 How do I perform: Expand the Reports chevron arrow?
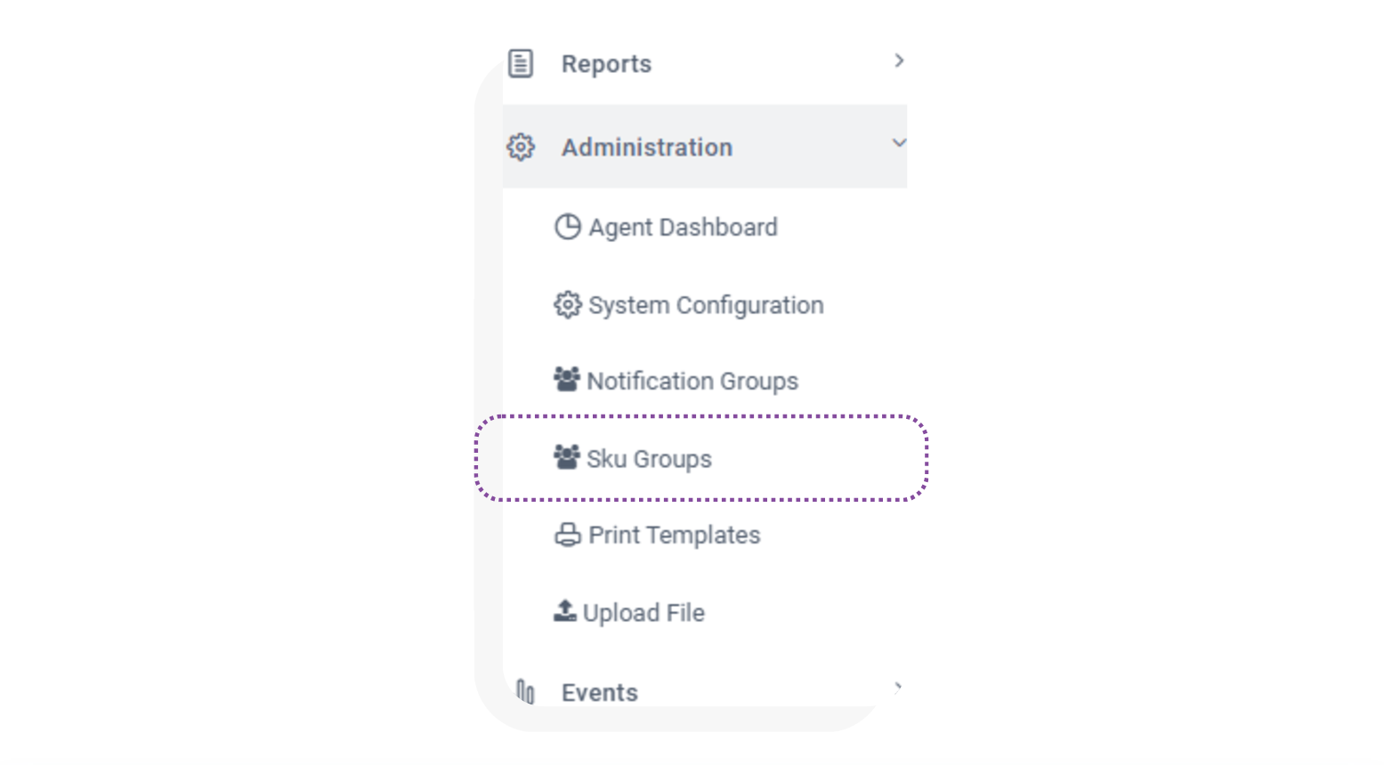[x=899, y=60]
